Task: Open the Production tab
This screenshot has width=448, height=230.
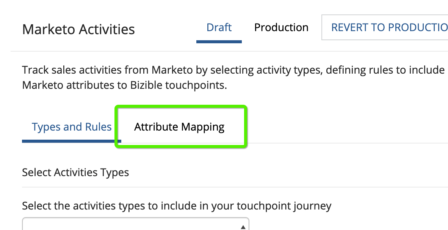Action: click(281, 28)
